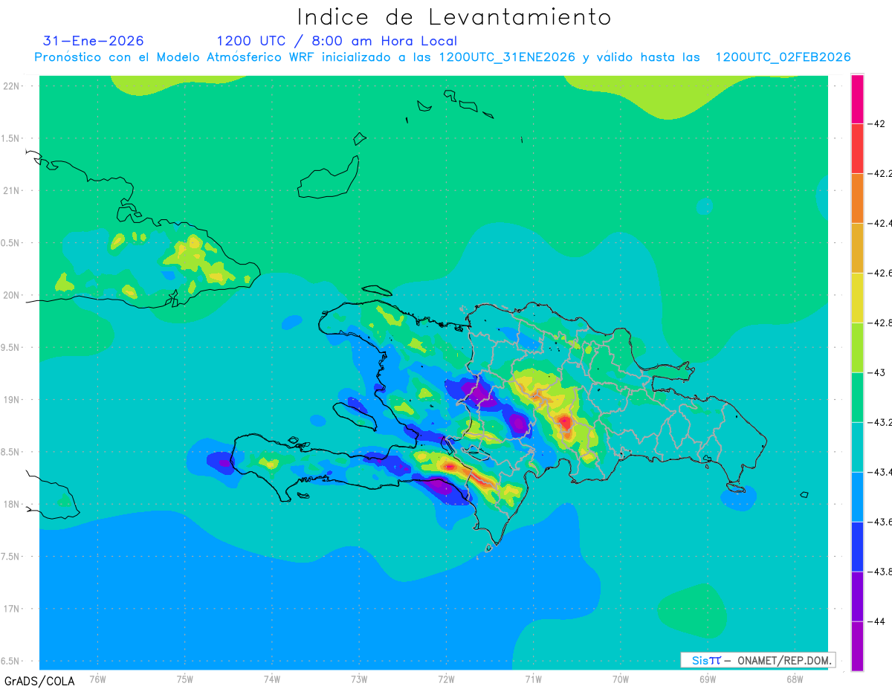Click the '-42' colorbar value
Screen dimensions: 892x689
pos(876,123)
